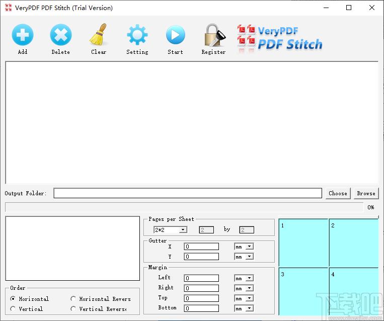Maximize the VeryPDF PDF Stitch window
Viewport: 384px width, 321px height.
click(349, 8)
